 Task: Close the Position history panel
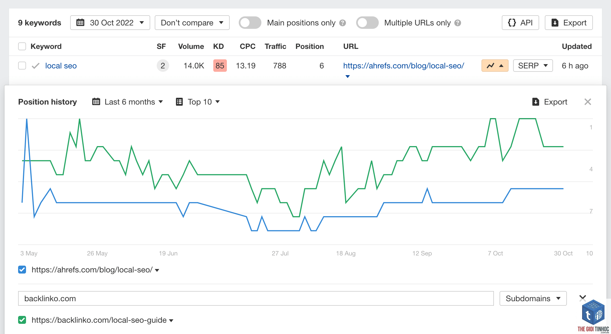588,102
